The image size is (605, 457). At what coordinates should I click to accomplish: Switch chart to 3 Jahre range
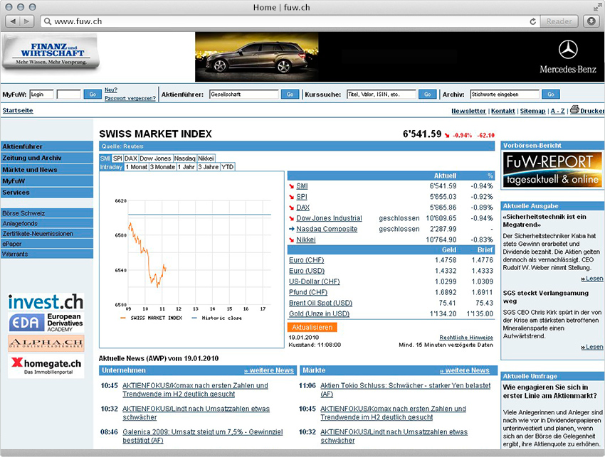209,167
